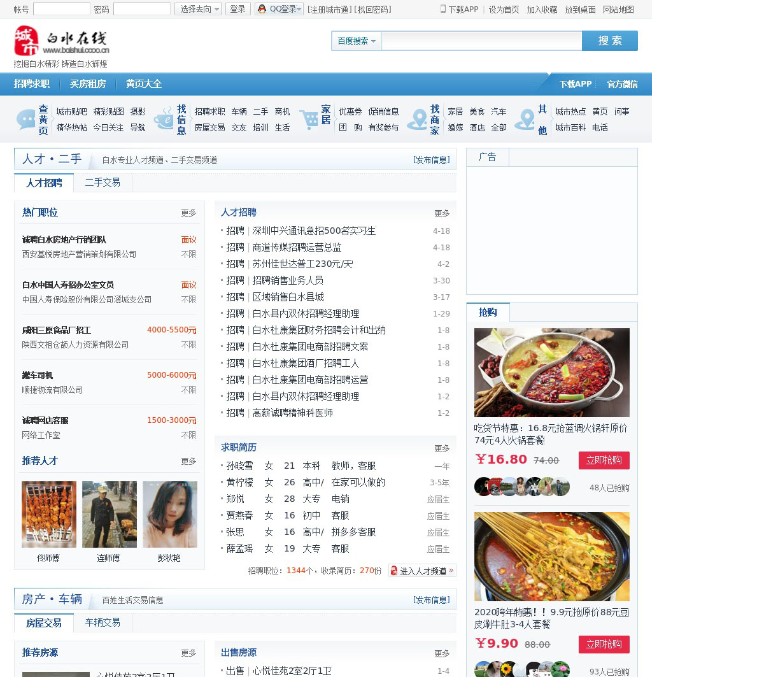Click 更多 beside 热门职位
Screen dimensions: 764x677
point(188,213)
